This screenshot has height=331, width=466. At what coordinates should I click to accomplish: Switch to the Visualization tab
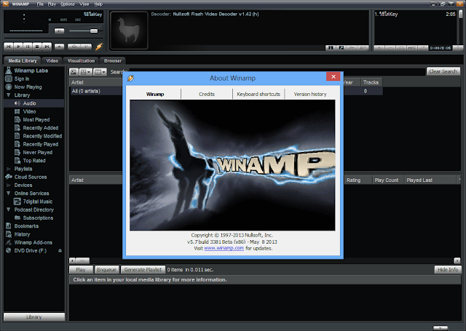click(81, 60)
